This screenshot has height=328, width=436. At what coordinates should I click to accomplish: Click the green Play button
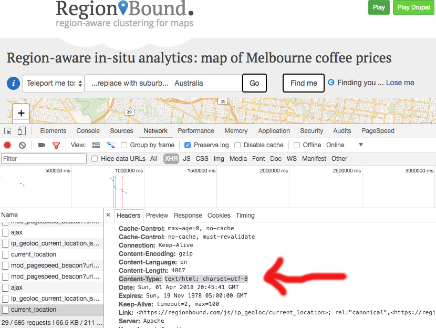(x=379, y=7)
